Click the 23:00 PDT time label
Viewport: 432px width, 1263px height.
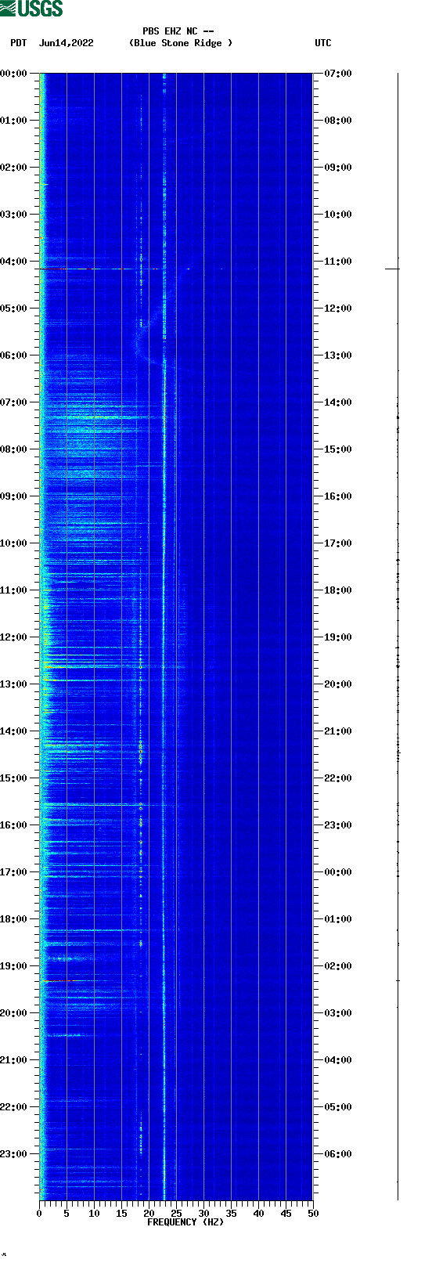[14, 1154]
